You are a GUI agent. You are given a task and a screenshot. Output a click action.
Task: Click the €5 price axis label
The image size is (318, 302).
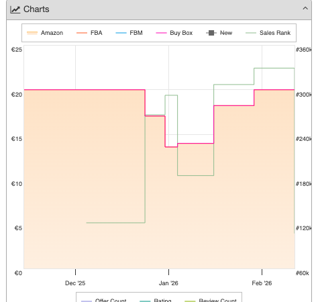(x=18, y=228)
